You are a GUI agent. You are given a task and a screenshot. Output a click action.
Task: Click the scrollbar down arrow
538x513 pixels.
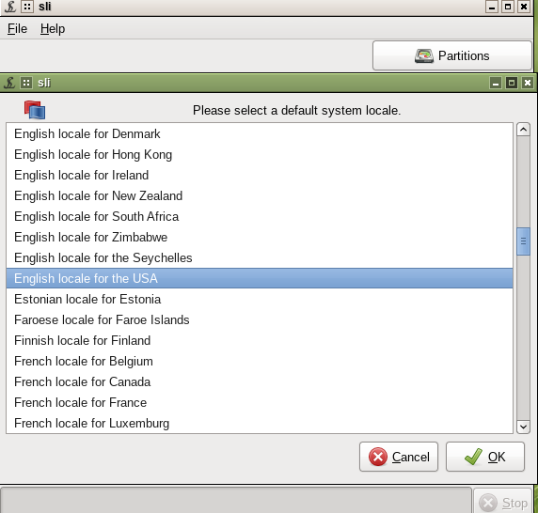(523, 427)
